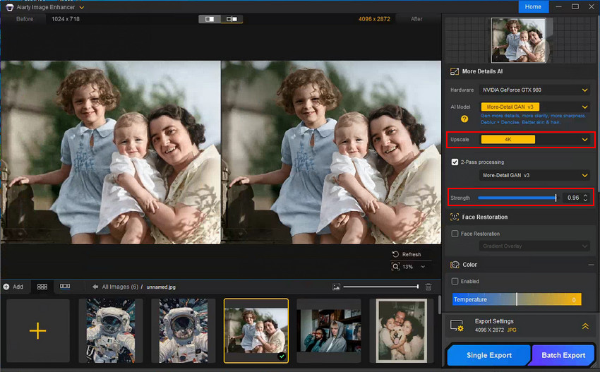Click the Aiarty Image Enhancer logo icon
600x372 pixels.
[10, 7]
